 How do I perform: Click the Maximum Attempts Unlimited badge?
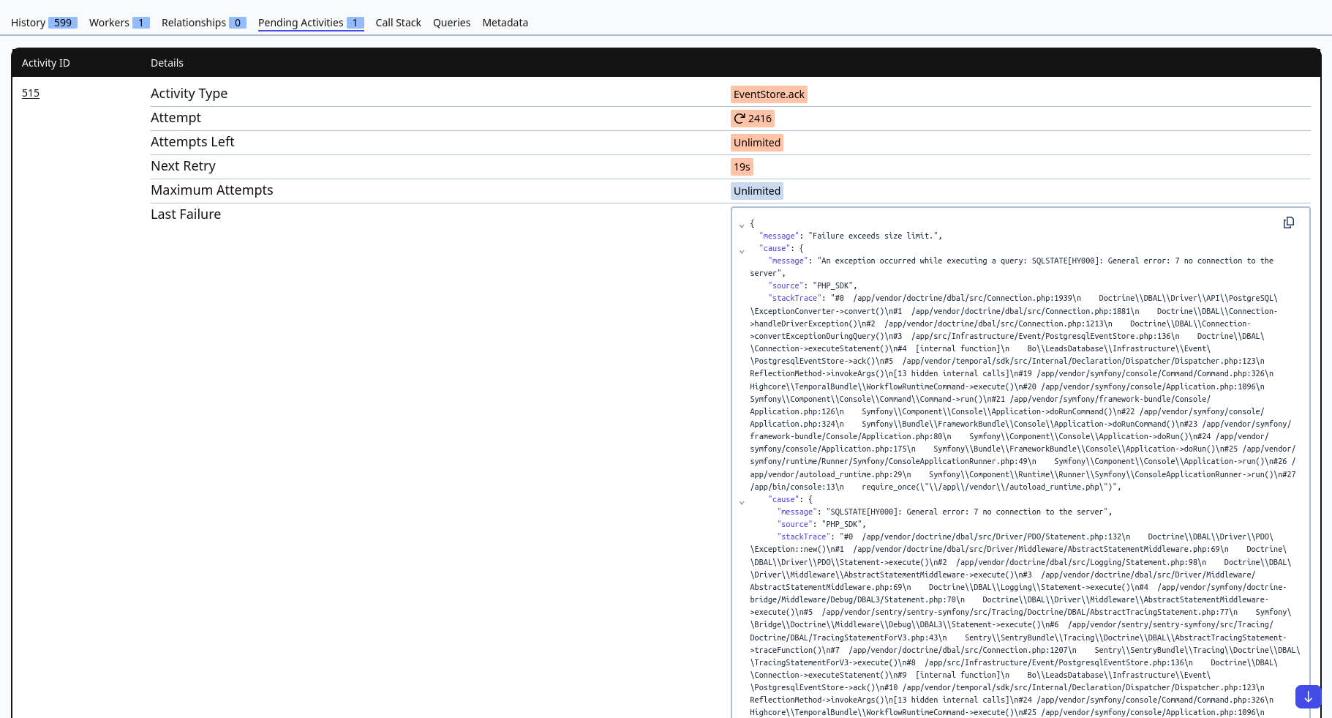[757, 191]
